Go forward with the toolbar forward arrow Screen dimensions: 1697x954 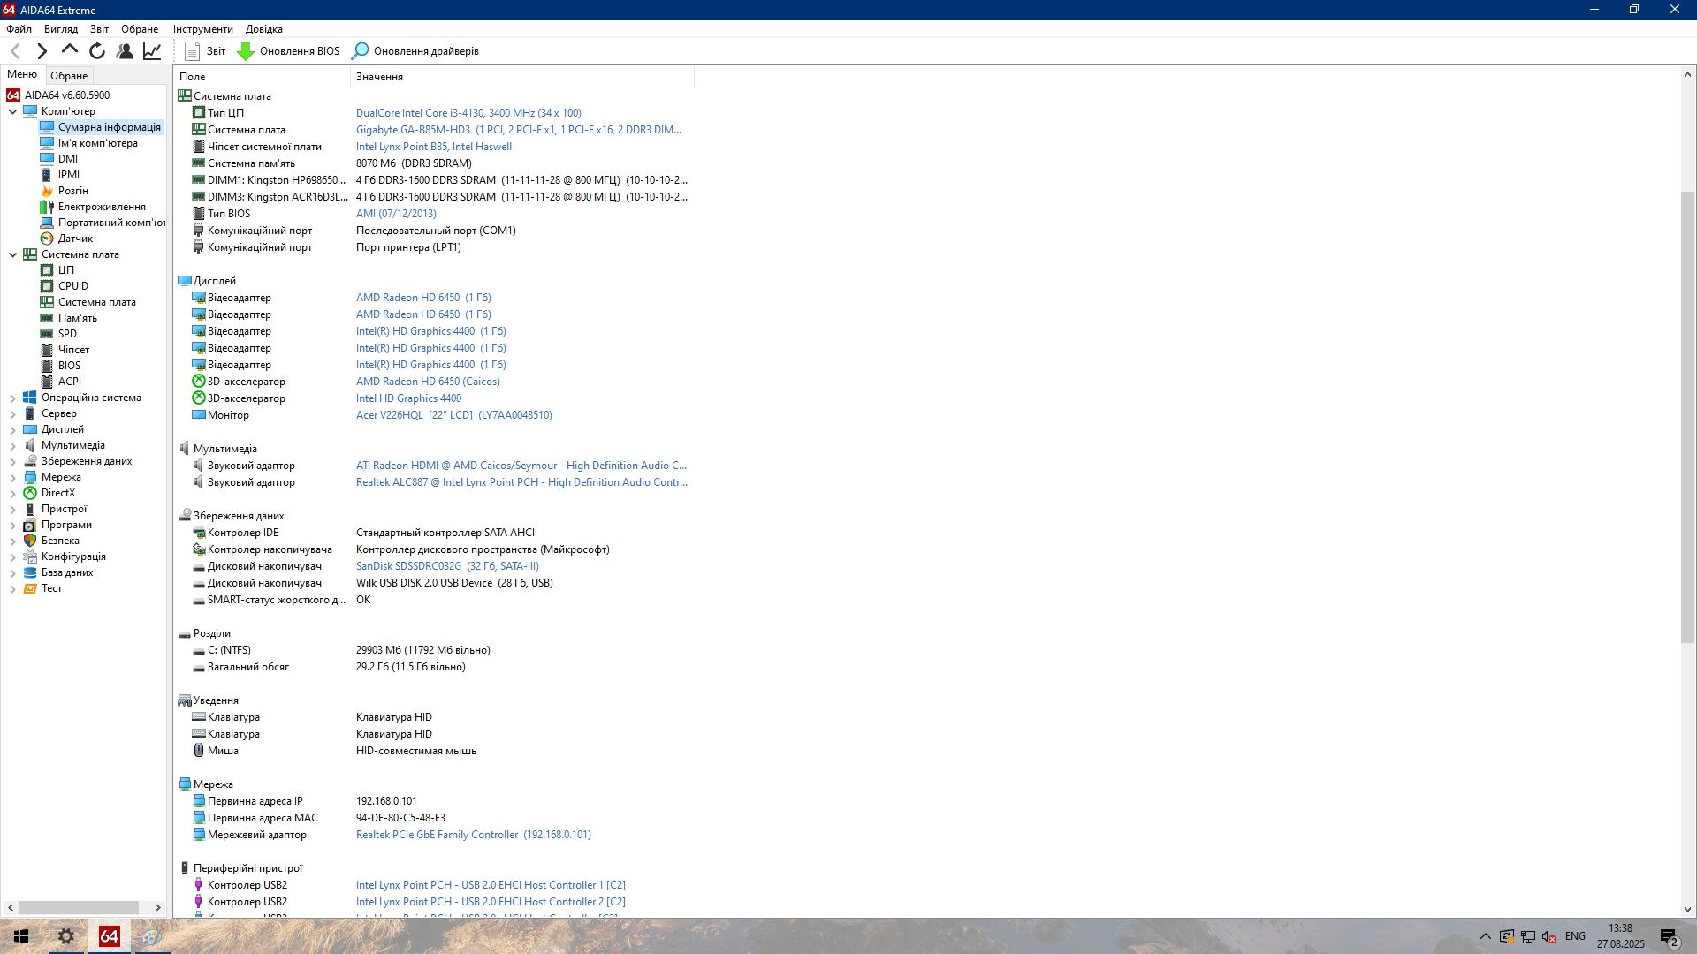pyautogui.click(x=42, y=51)
